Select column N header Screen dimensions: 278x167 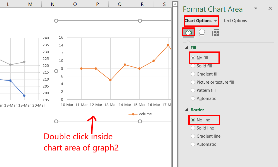click(53, 4)
